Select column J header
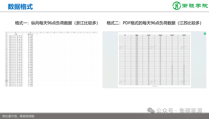This screenshot has width=209, height=119. pos(88,32)
